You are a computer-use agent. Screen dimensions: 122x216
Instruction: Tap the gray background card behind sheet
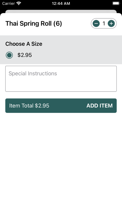point(61,11)
